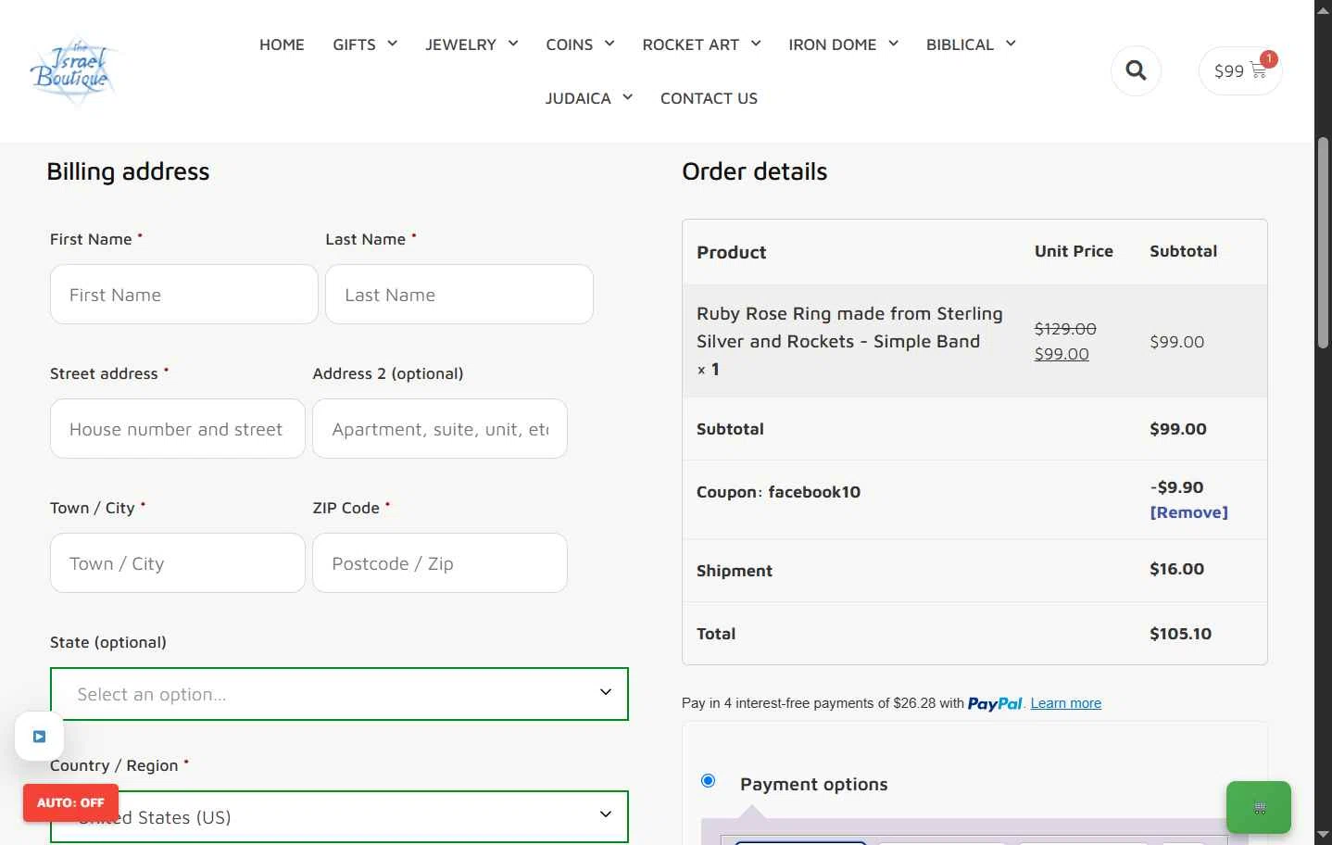
Task: Click the Billing address heading
Action: (x=128, y=171)
